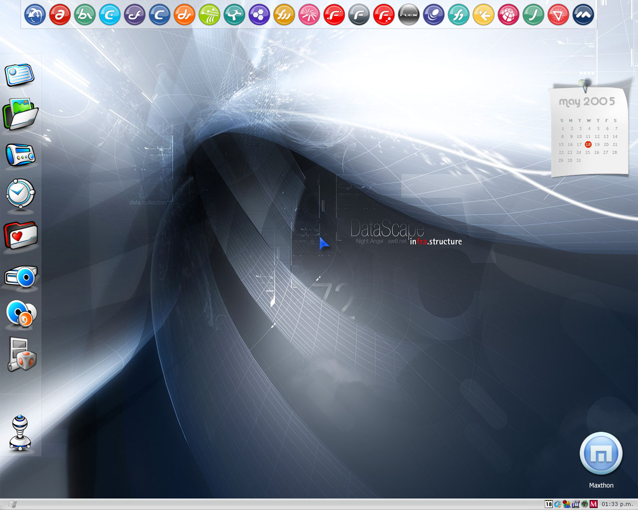The height and width of the screenshot is (510, 638).
Task: Click the start button at taskbar left
Action: pos(12,504)
